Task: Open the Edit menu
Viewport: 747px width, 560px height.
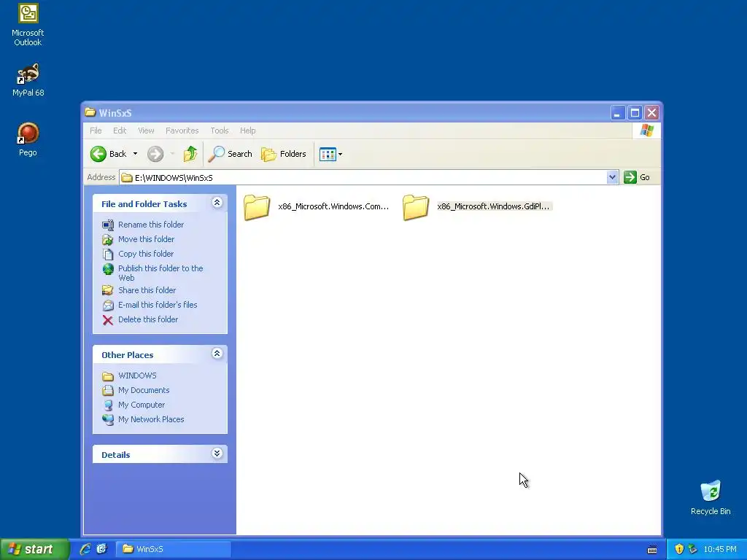Action: click(120, 131)
